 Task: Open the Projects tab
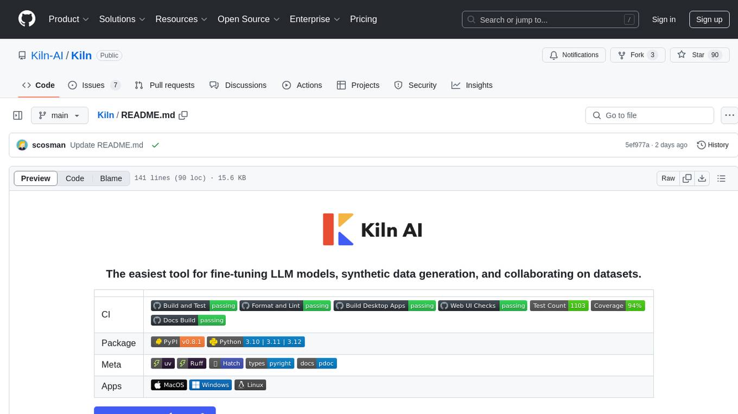pyautogui.click(x=358, y=85)
